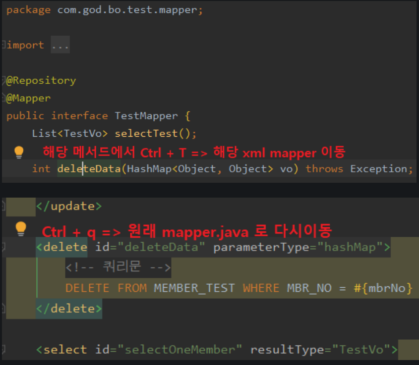The width and height of the screenshot is (419, 365).
Task: Toggle fold marker beside import line
Action: click(x=3, y=44)
